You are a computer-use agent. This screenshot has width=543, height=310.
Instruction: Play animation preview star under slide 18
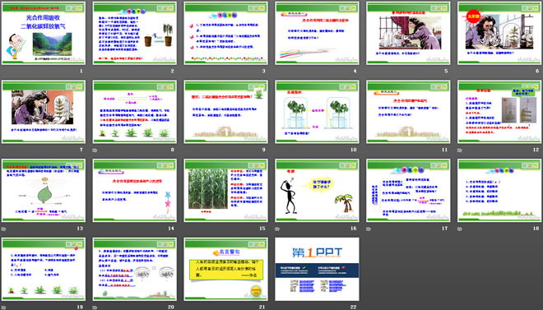460,229
